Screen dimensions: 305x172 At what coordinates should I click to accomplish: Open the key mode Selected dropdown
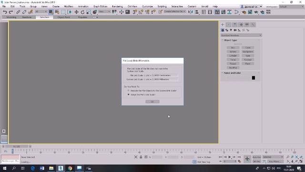point(273,157)
